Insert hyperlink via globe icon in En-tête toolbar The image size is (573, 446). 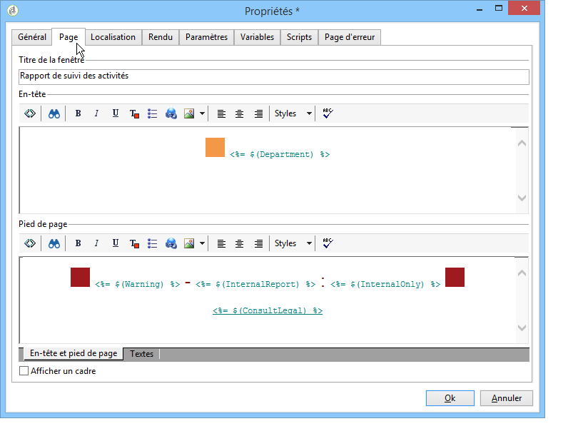[171, 113]
